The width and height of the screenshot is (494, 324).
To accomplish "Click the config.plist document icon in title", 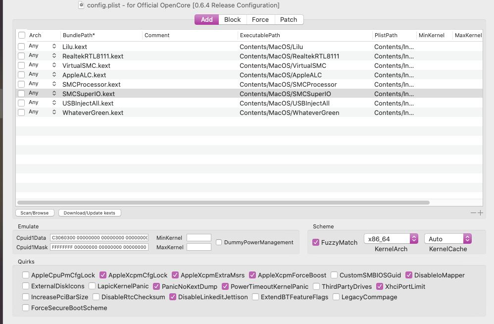I will coord(81,5).
